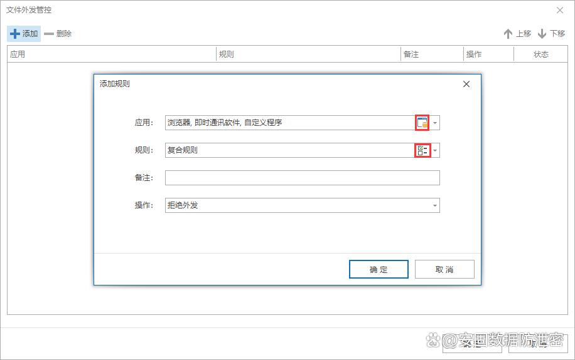Select the 应用 column header
575x360 pixels.
[111, 54]
